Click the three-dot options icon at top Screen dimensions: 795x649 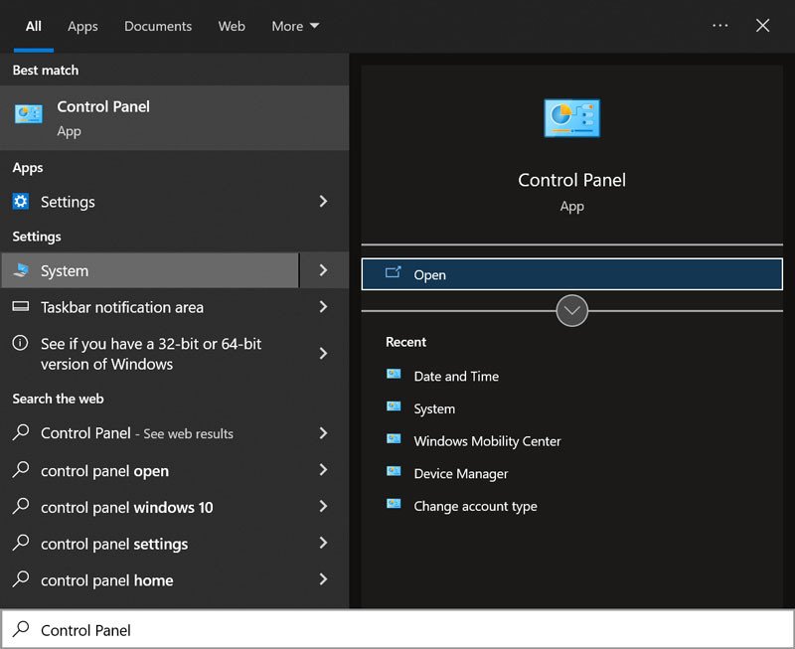(720, 26)
